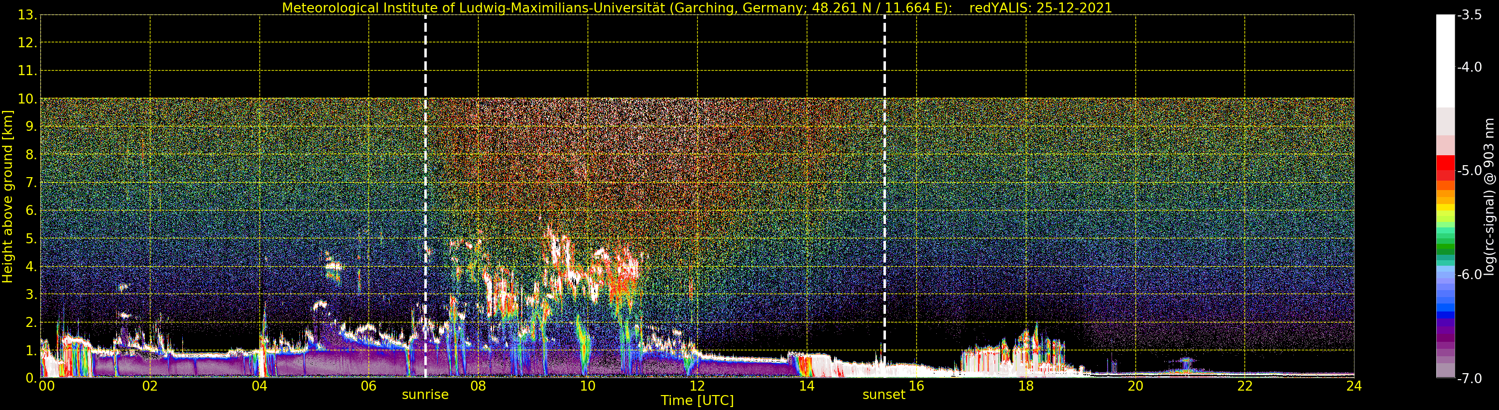The image size is (1499, 410).
Task: Click height-axis tick label '1.'
Action: (31, 350)
